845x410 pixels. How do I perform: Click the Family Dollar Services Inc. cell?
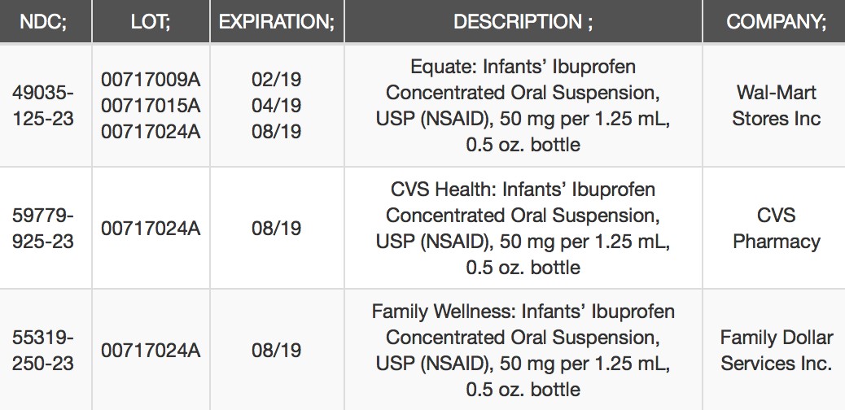[x=777, y=351]
